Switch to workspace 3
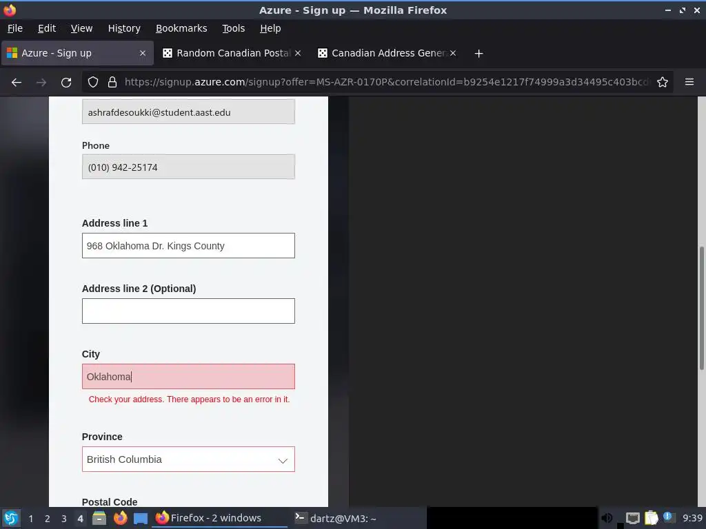706x529 pixels. (64, 519)
